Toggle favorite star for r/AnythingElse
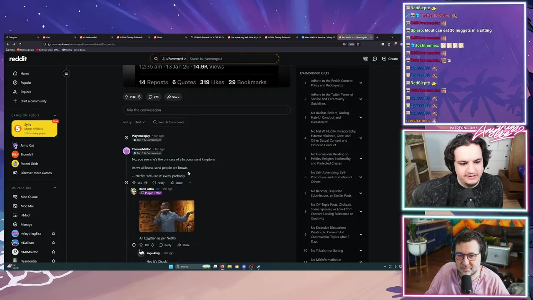Screen dimensions: 533x300 click(x=53, y=233)
